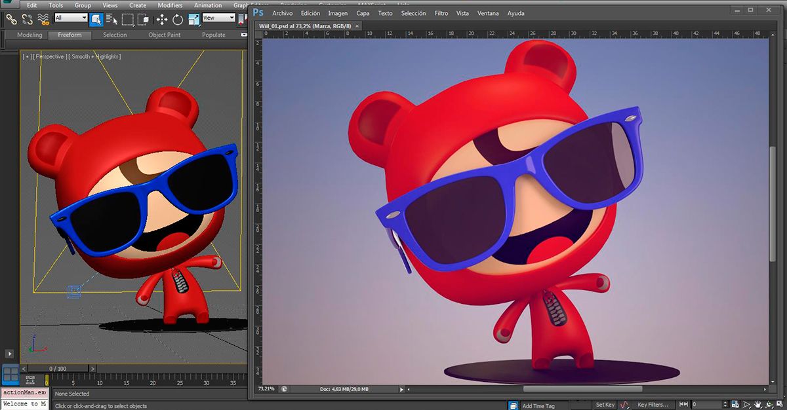Screen dimensions: 787x410
Task: Click the Select and Scale tool
Action: pos(194,19)
